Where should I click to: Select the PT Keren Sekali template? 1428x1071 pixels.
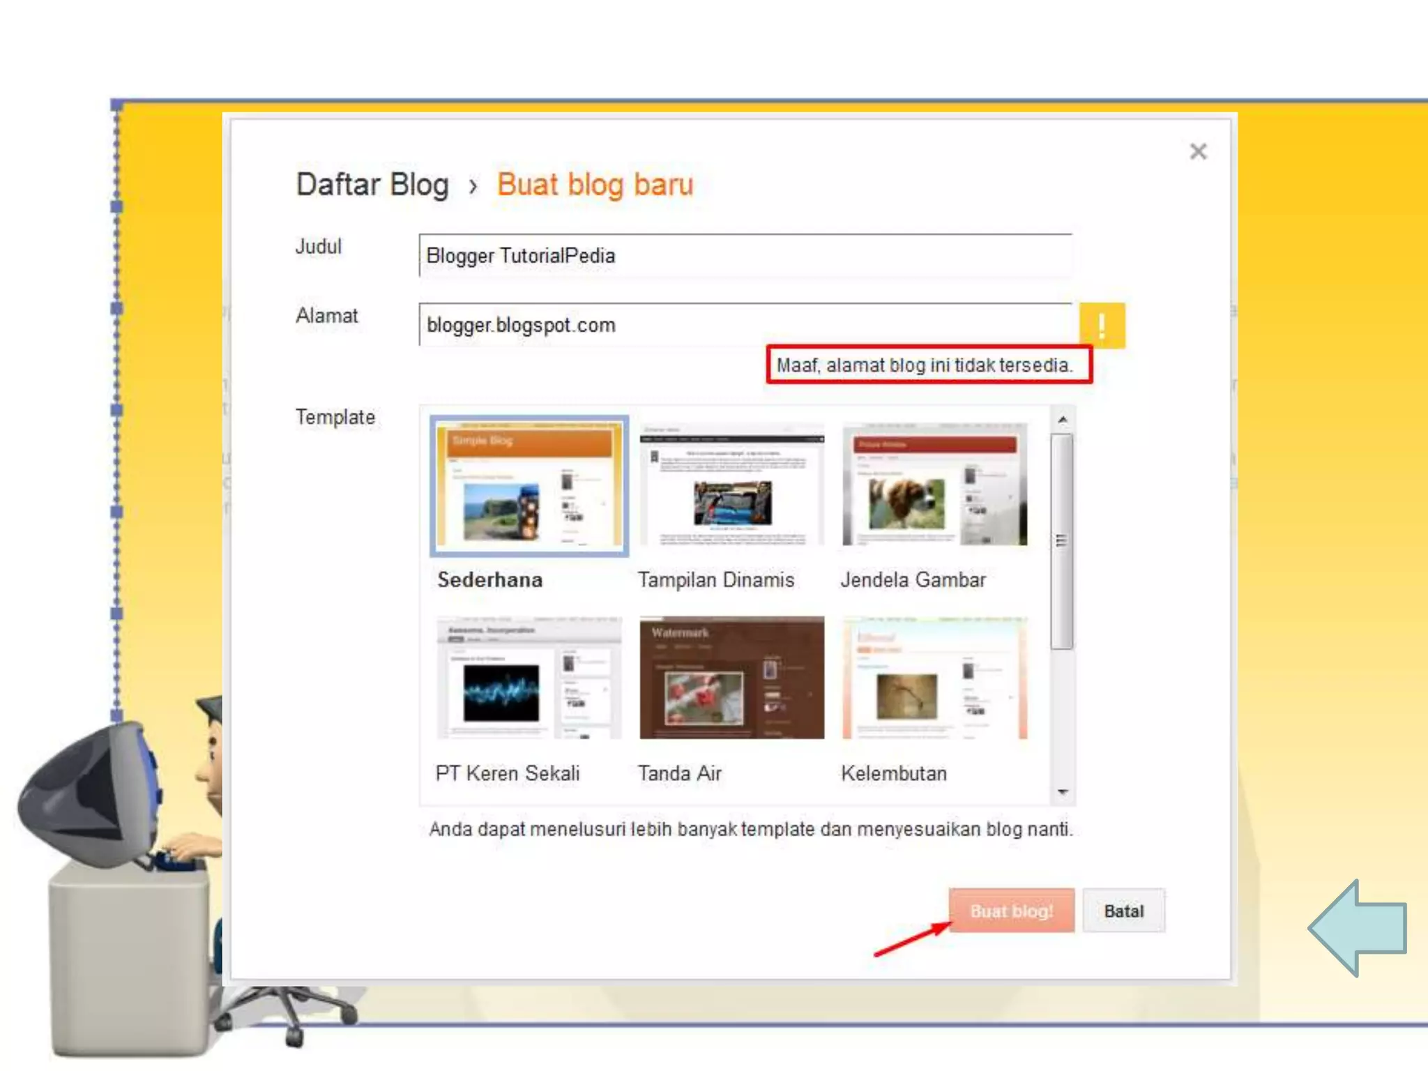tap(529, 678)
